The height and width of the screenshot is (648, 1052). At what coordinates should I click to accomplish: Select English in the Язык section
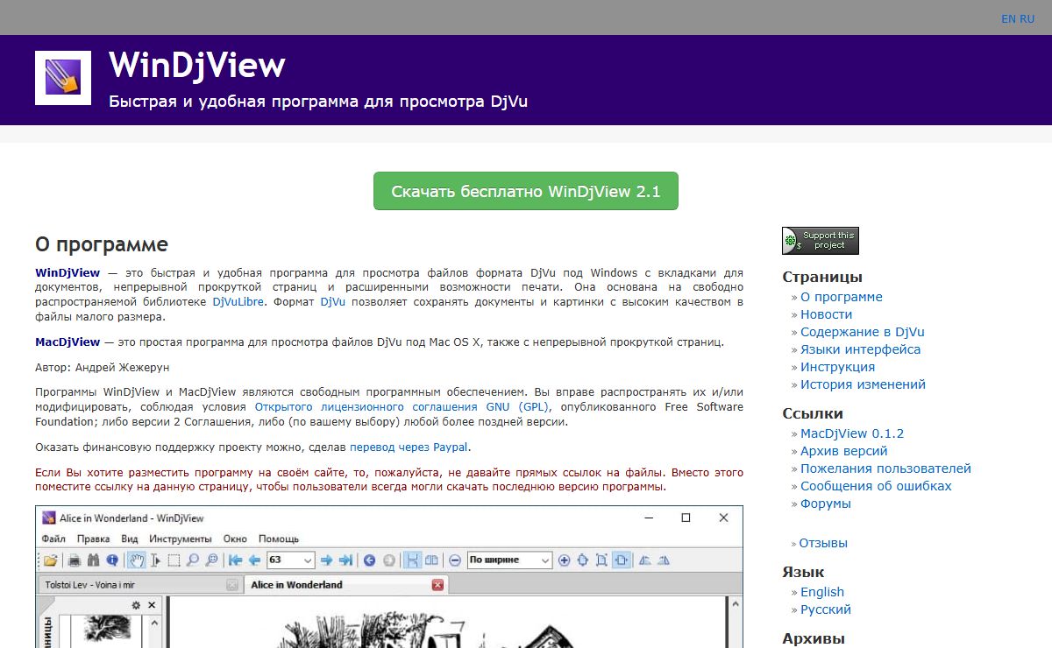(x=821, y=592)
